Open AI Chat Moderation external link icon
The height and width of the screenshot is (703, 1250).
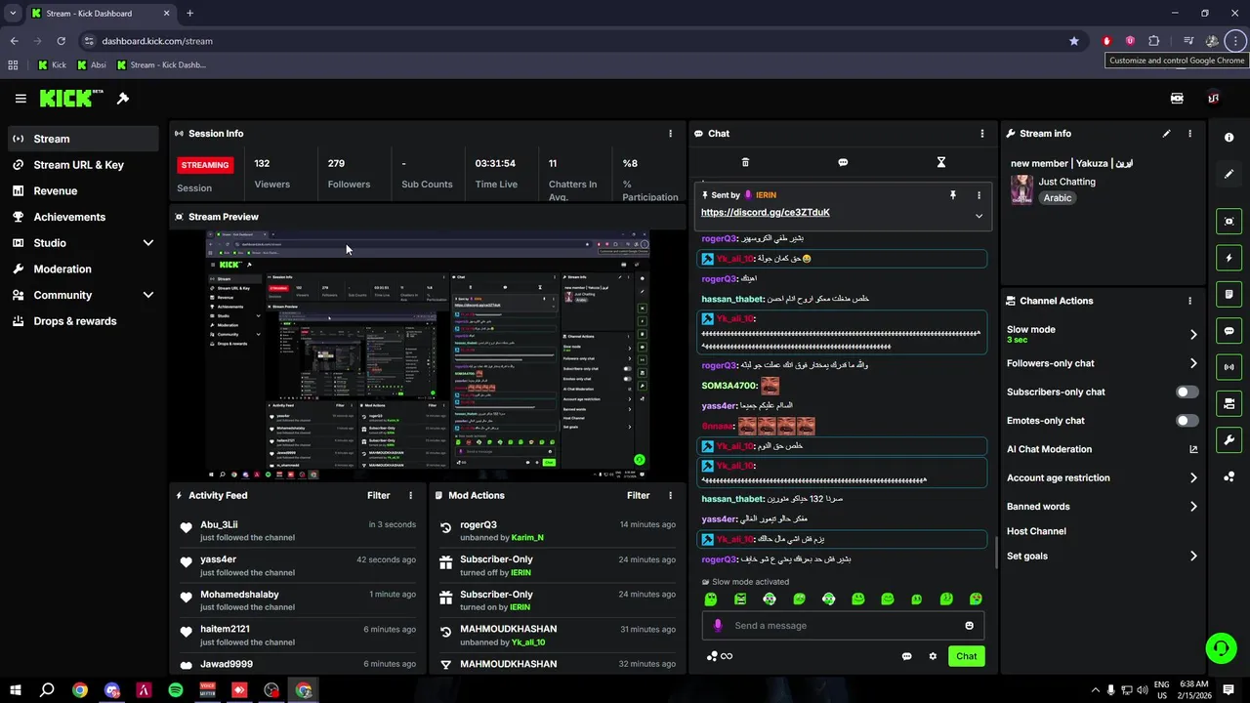click(x=1192, y=449)
